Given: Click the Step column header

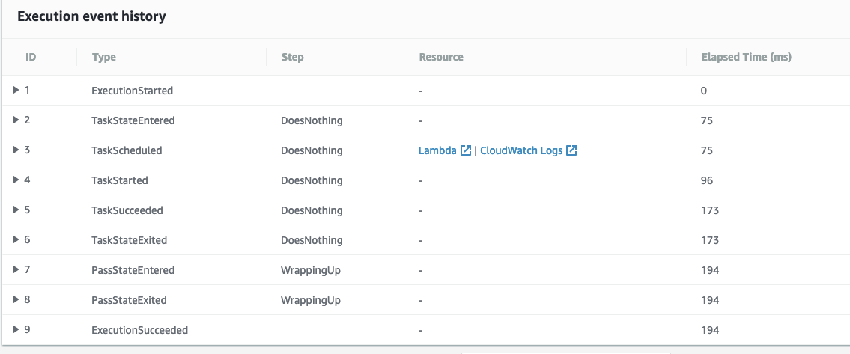Looking at the screenshot, I should click(292, 57).
